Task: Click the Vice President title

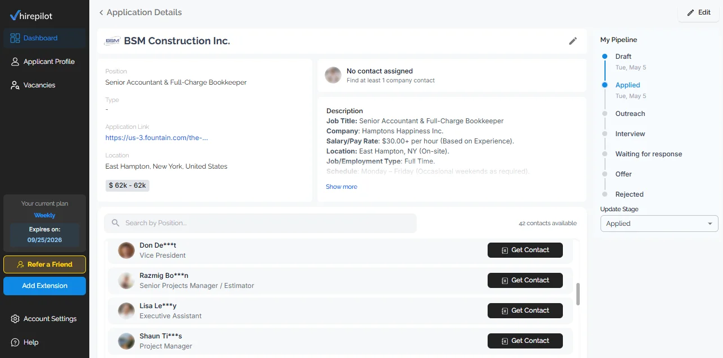Action: coord(162,255)
